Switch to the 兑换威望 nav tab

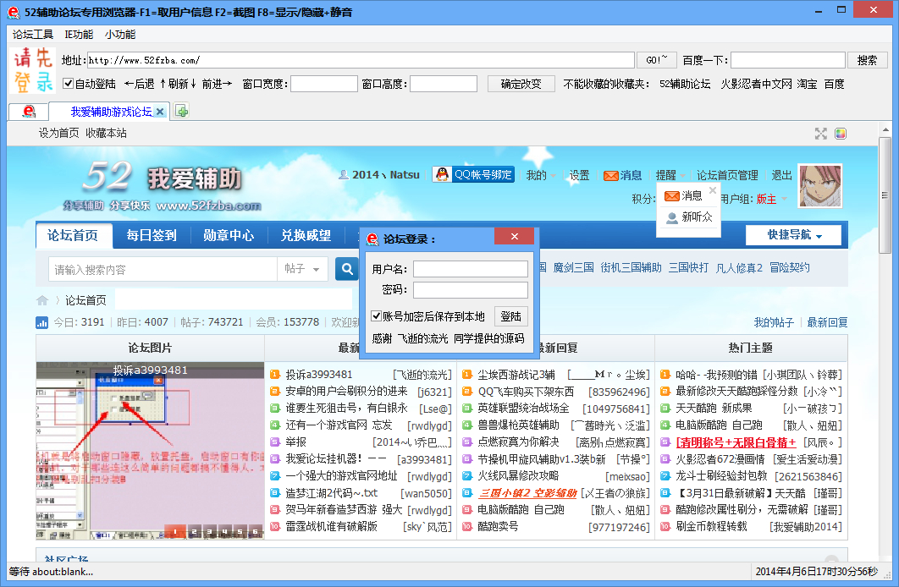(x=306, y=235)
